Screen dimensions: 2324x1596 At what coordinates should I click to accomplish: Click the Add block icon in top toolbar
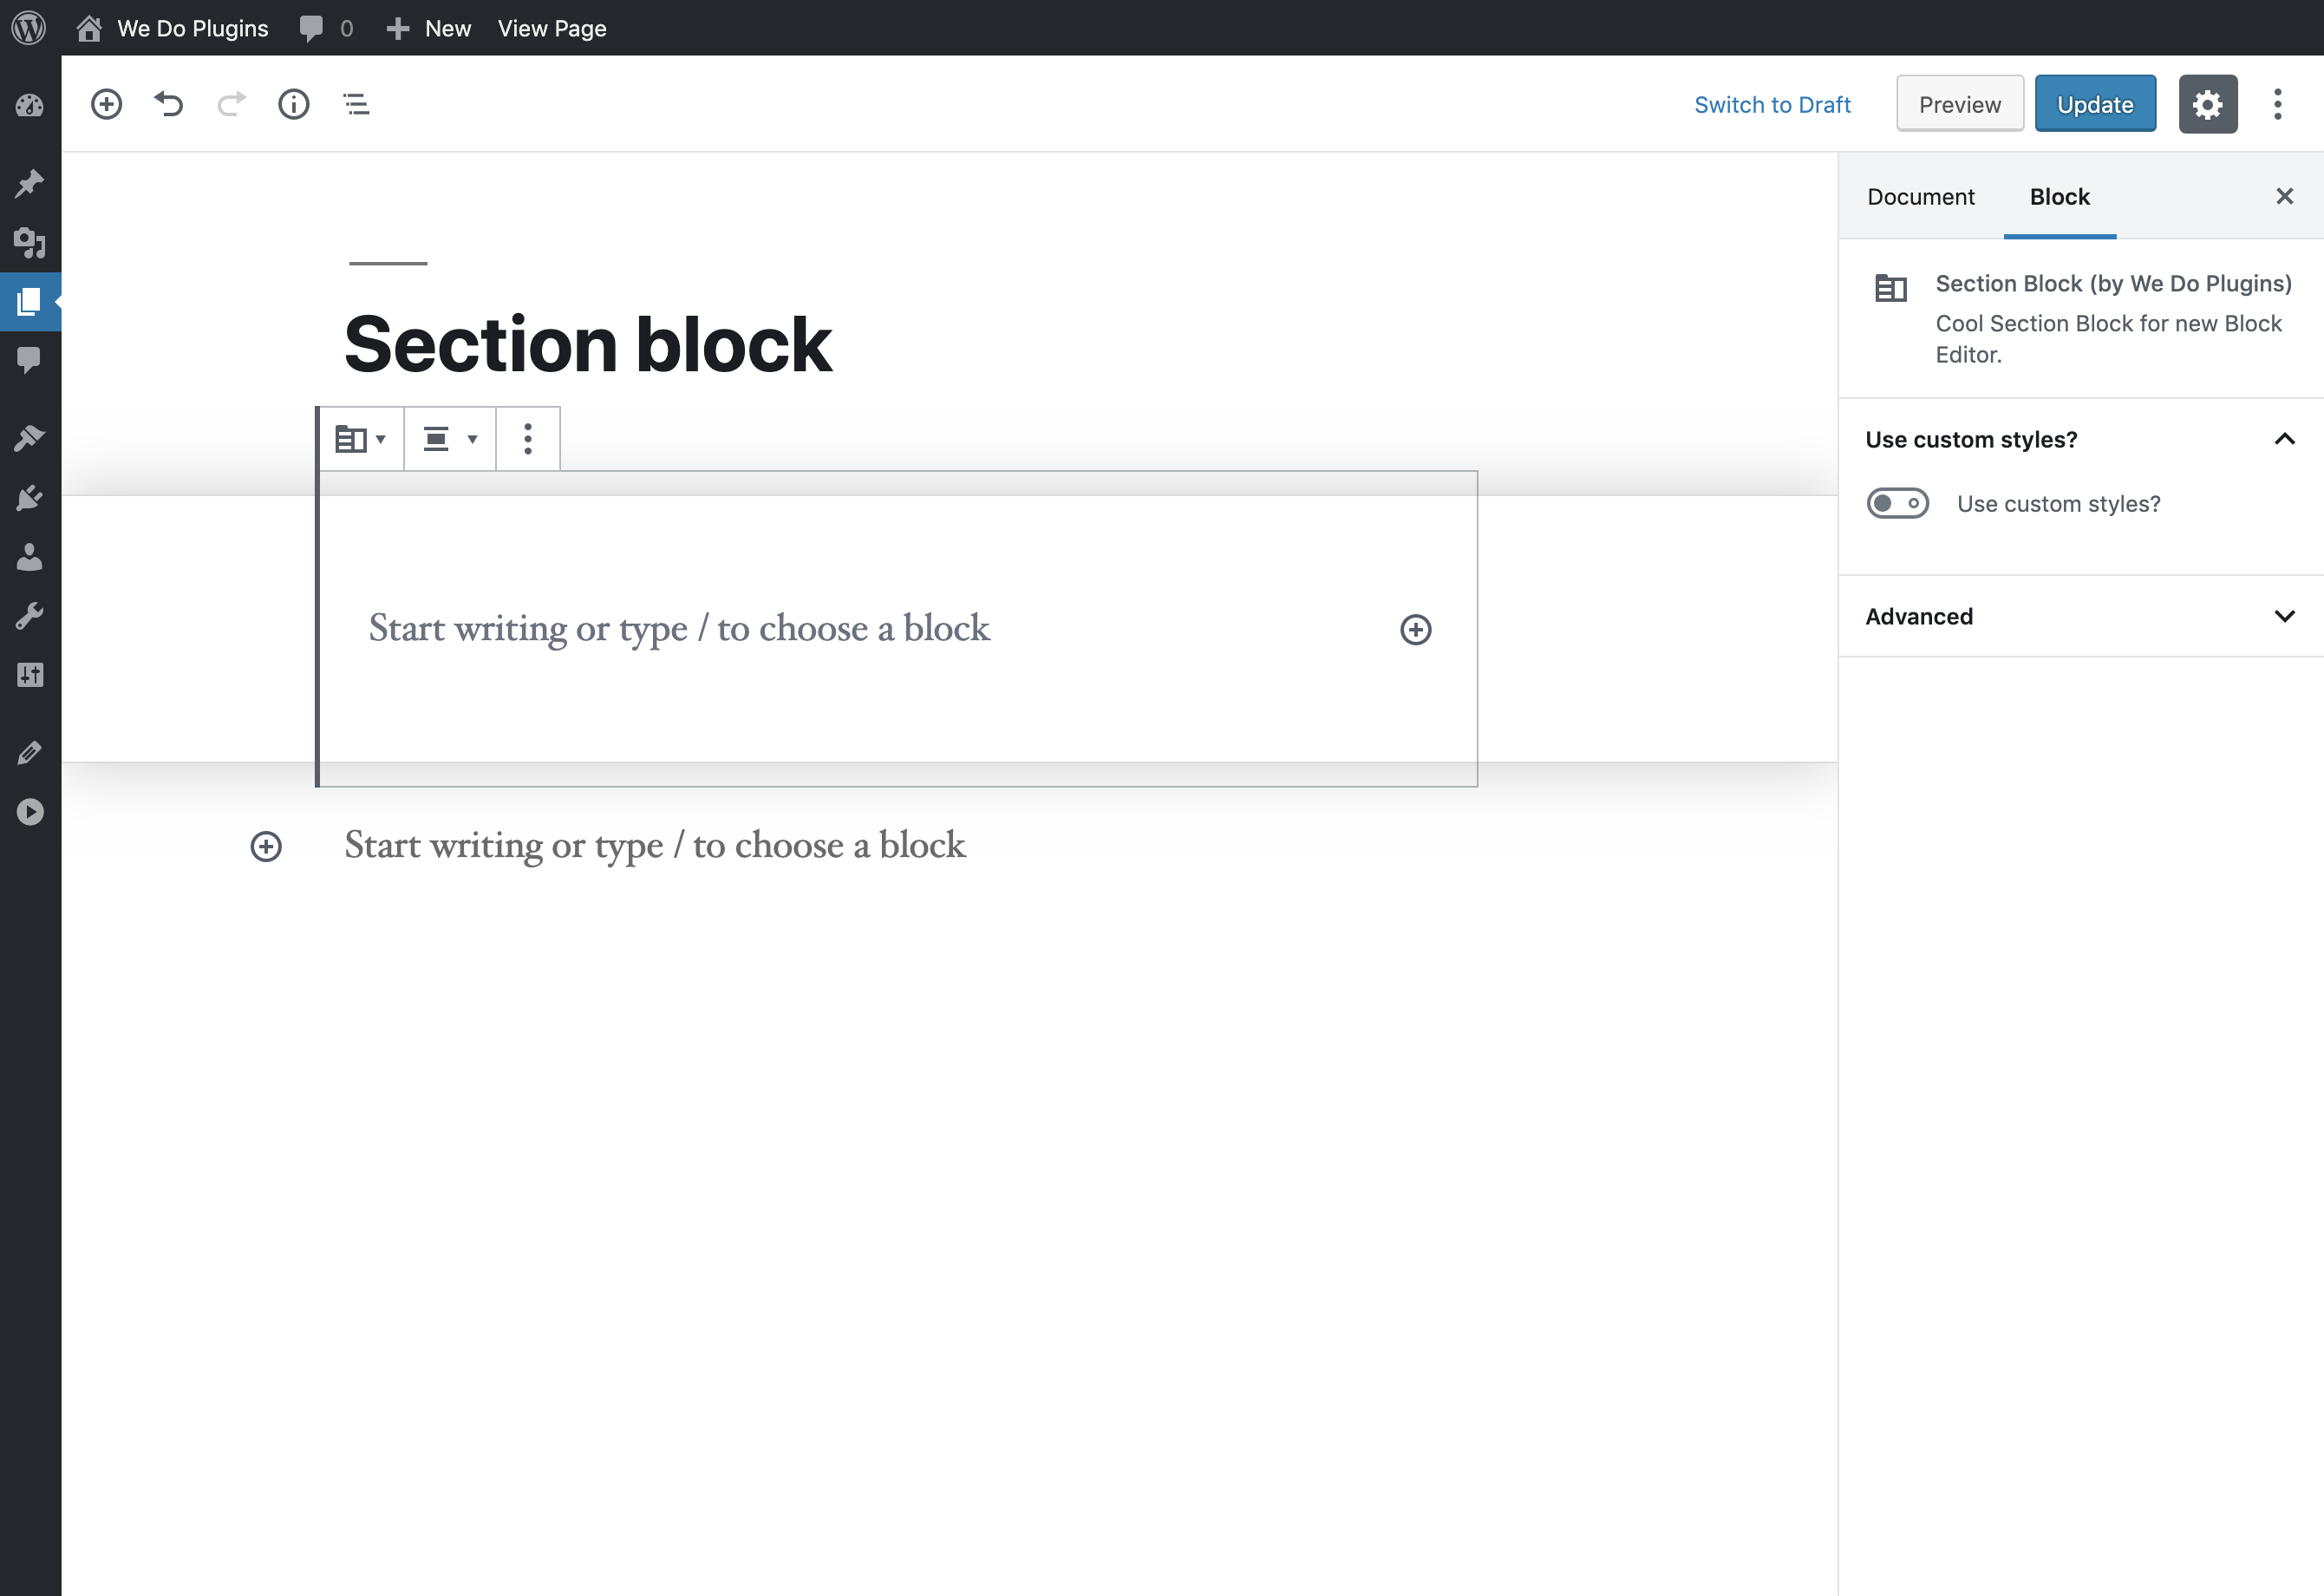(x=106, y=104)
